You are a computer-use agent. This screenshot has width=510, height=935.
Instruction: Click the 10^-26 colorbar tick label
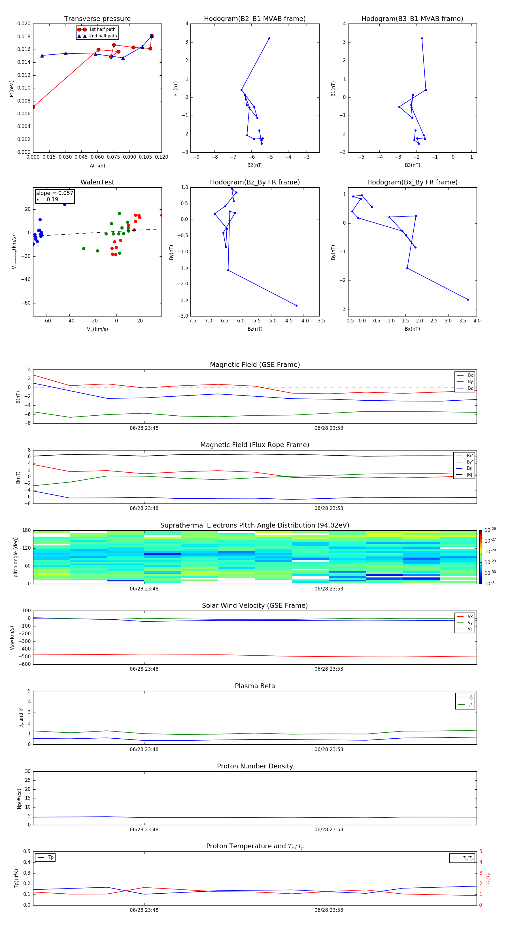pyautogui.click(x=490, y=530)
